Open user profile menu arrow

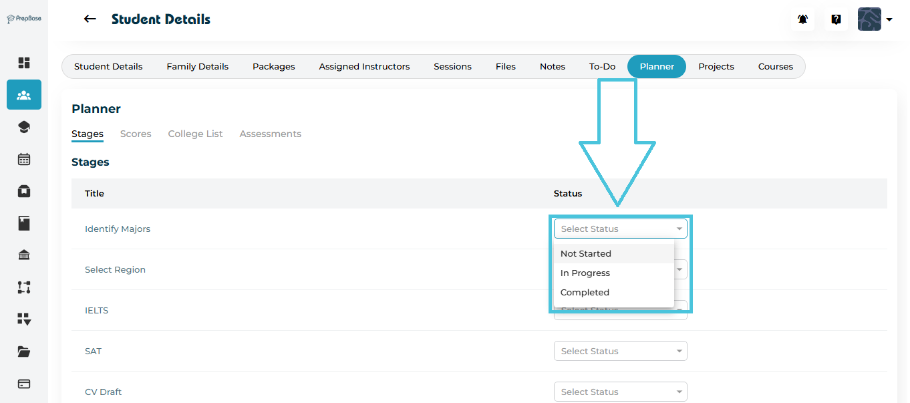tap(889, 20)
